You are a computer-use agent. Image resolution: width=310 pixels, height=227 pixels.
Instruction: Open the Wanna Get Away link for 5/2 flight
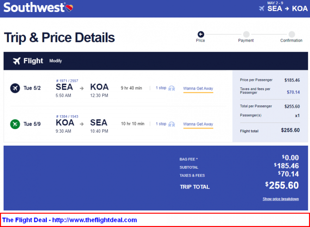[198, 88]
